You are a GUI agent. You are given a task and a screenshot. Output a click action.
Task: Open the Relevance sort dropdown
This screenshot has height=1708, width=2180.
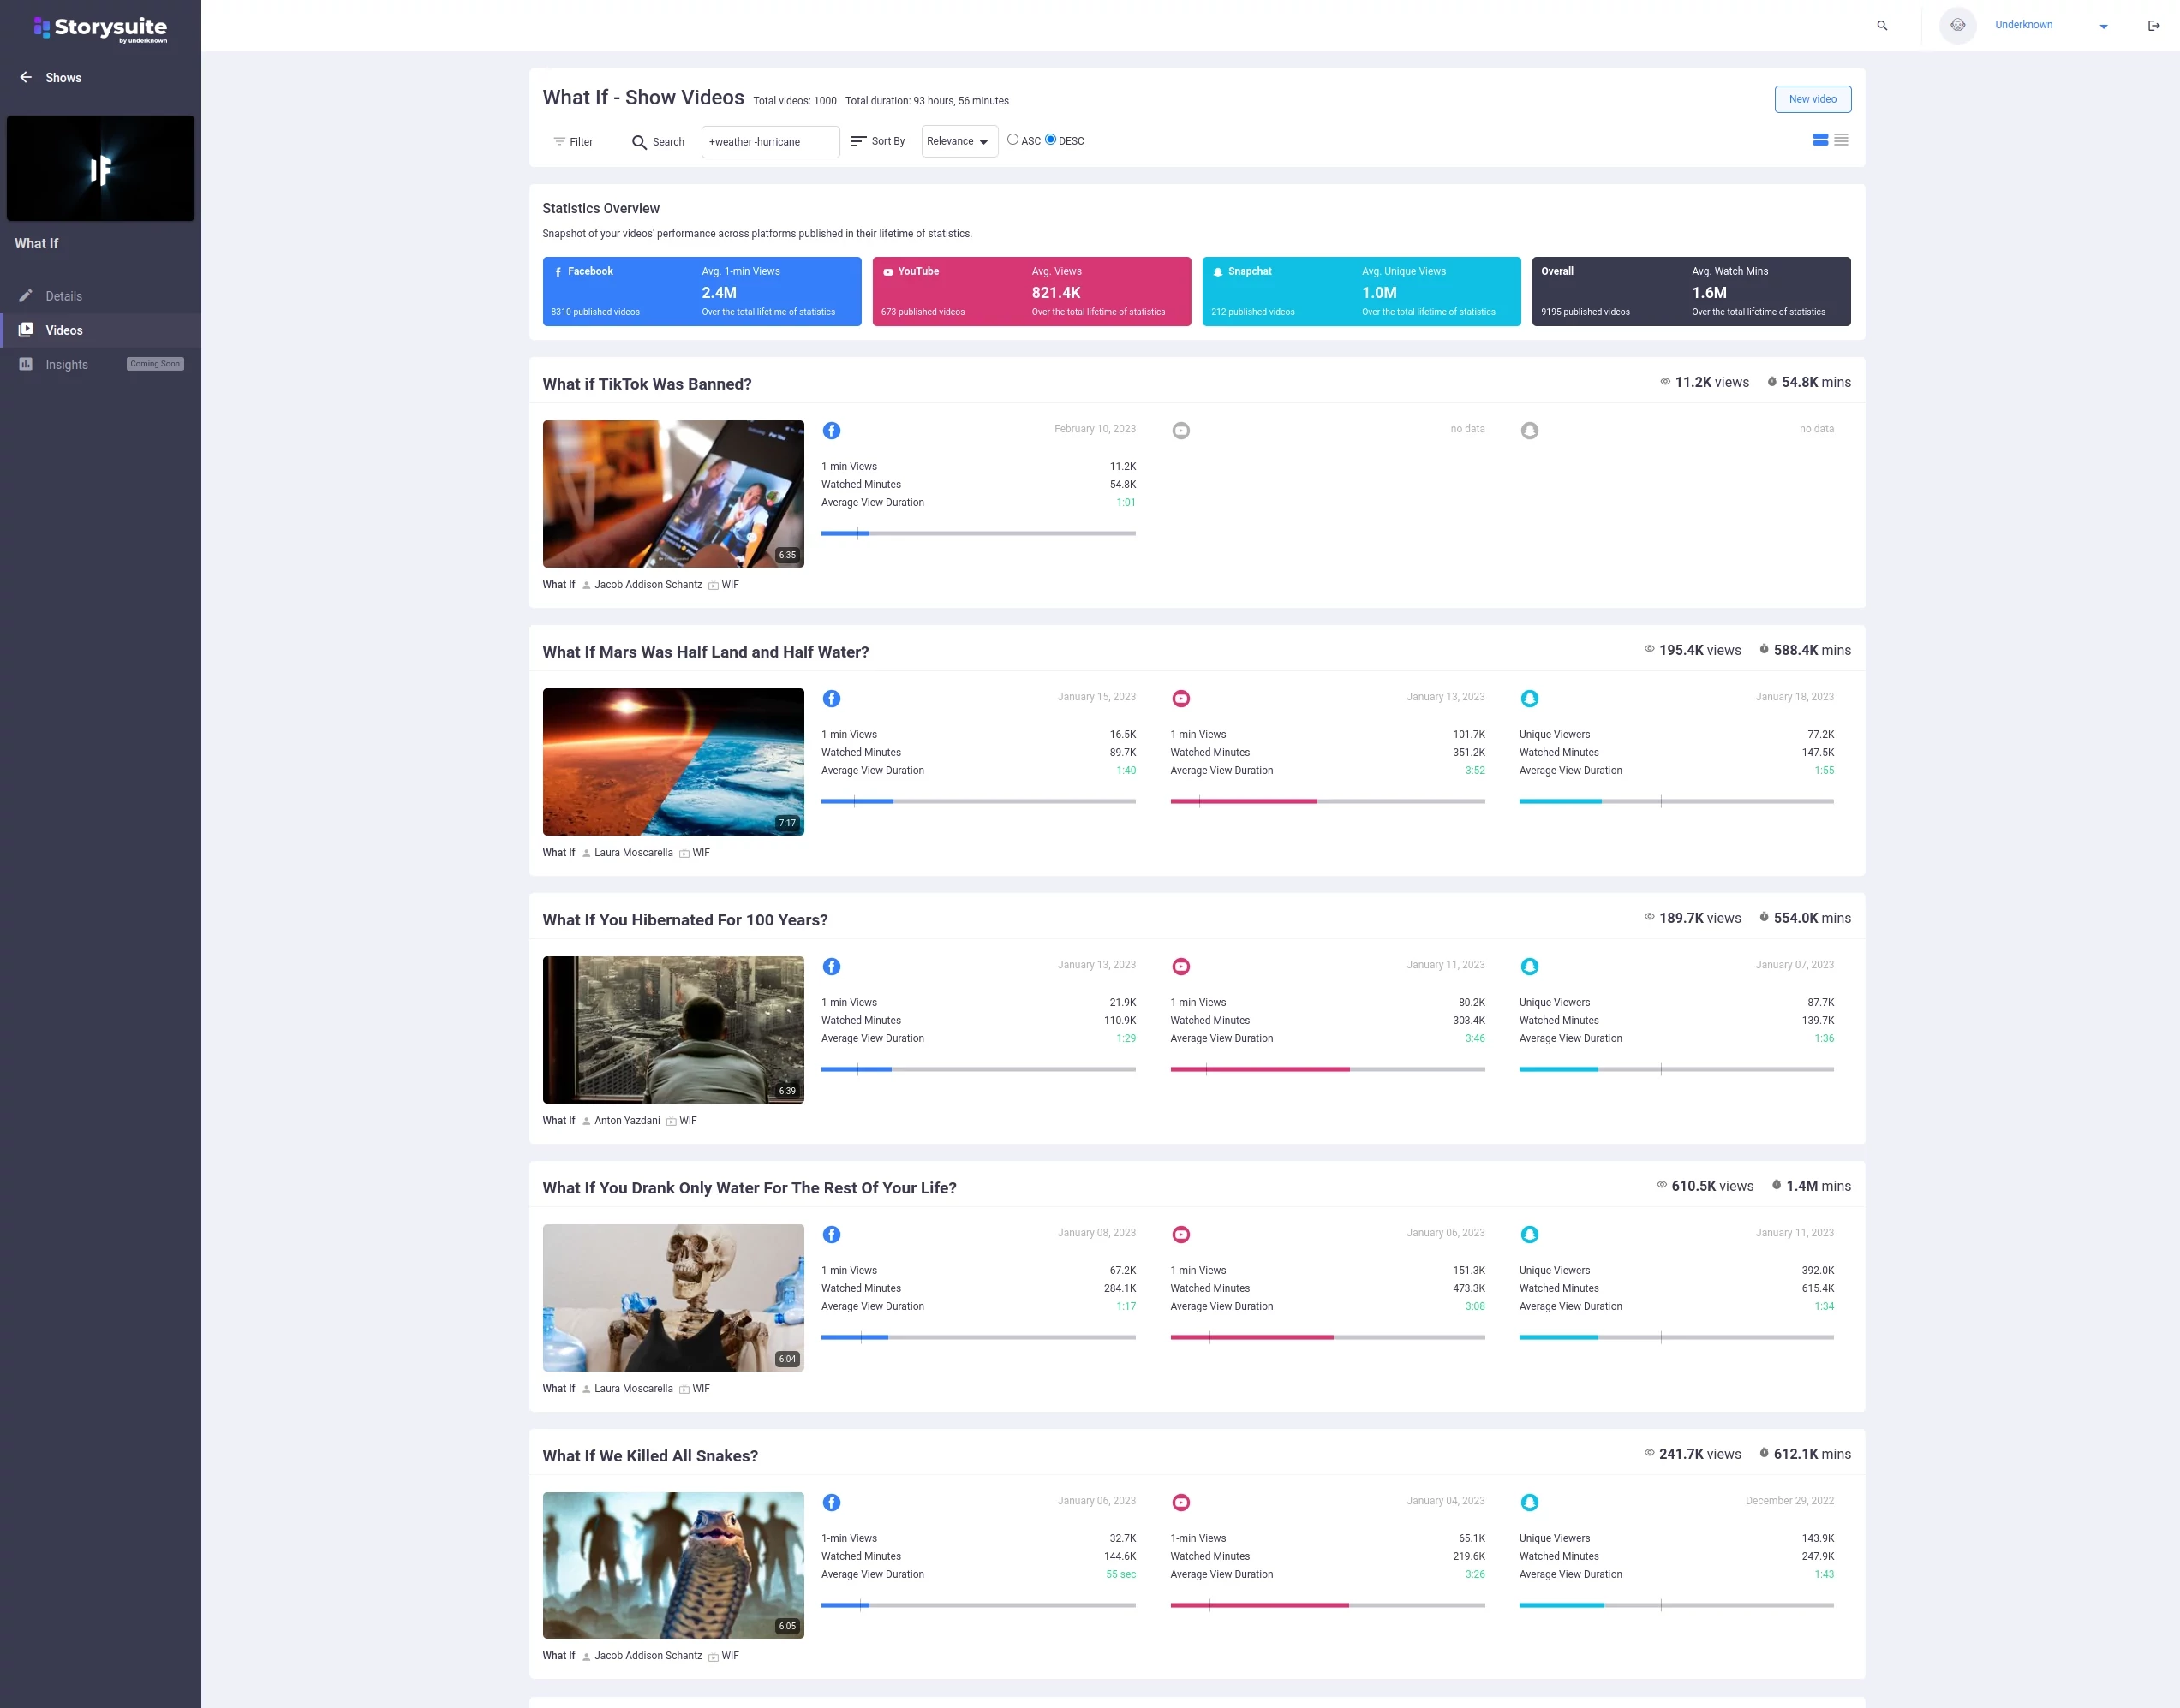958,141
